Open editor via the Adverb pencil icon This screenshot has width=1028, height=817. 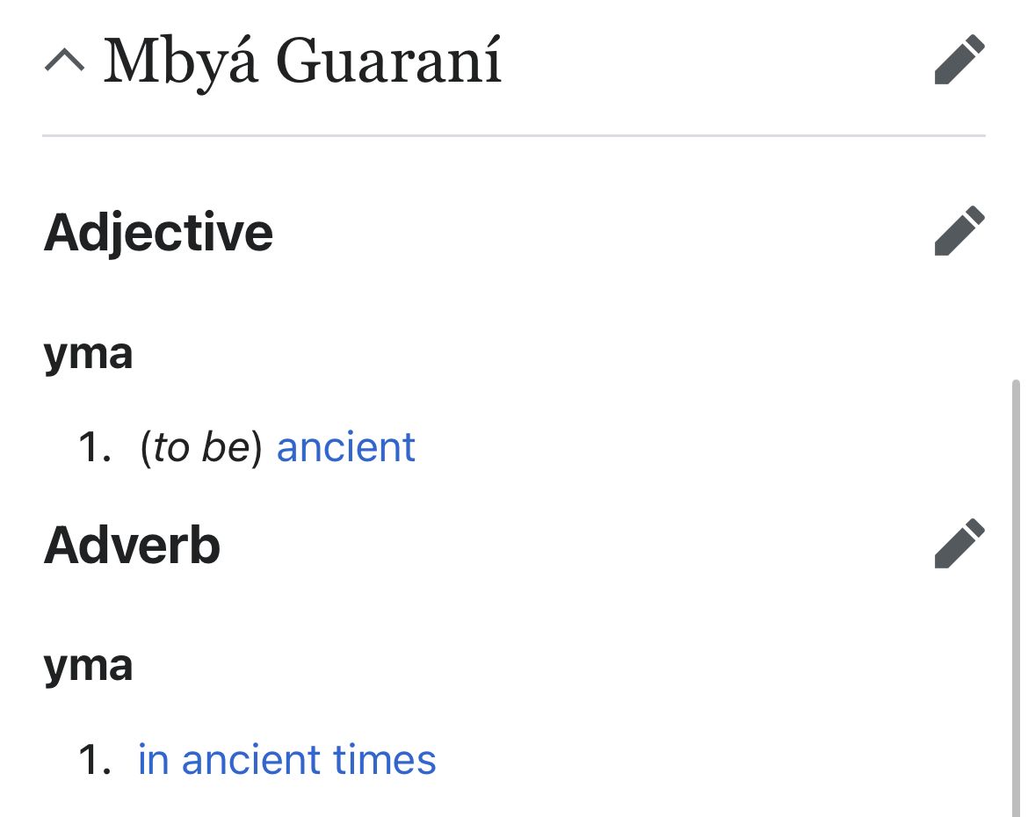point(959,544)
